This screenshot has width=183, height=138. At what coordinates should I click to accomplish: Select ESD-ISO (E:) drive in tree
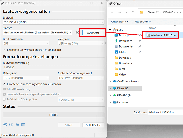[124, 96]
